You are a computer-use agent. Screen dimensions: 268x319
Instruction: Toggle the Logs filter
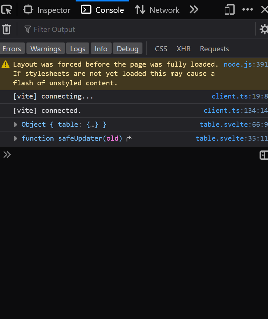click(x=78, y=49)
